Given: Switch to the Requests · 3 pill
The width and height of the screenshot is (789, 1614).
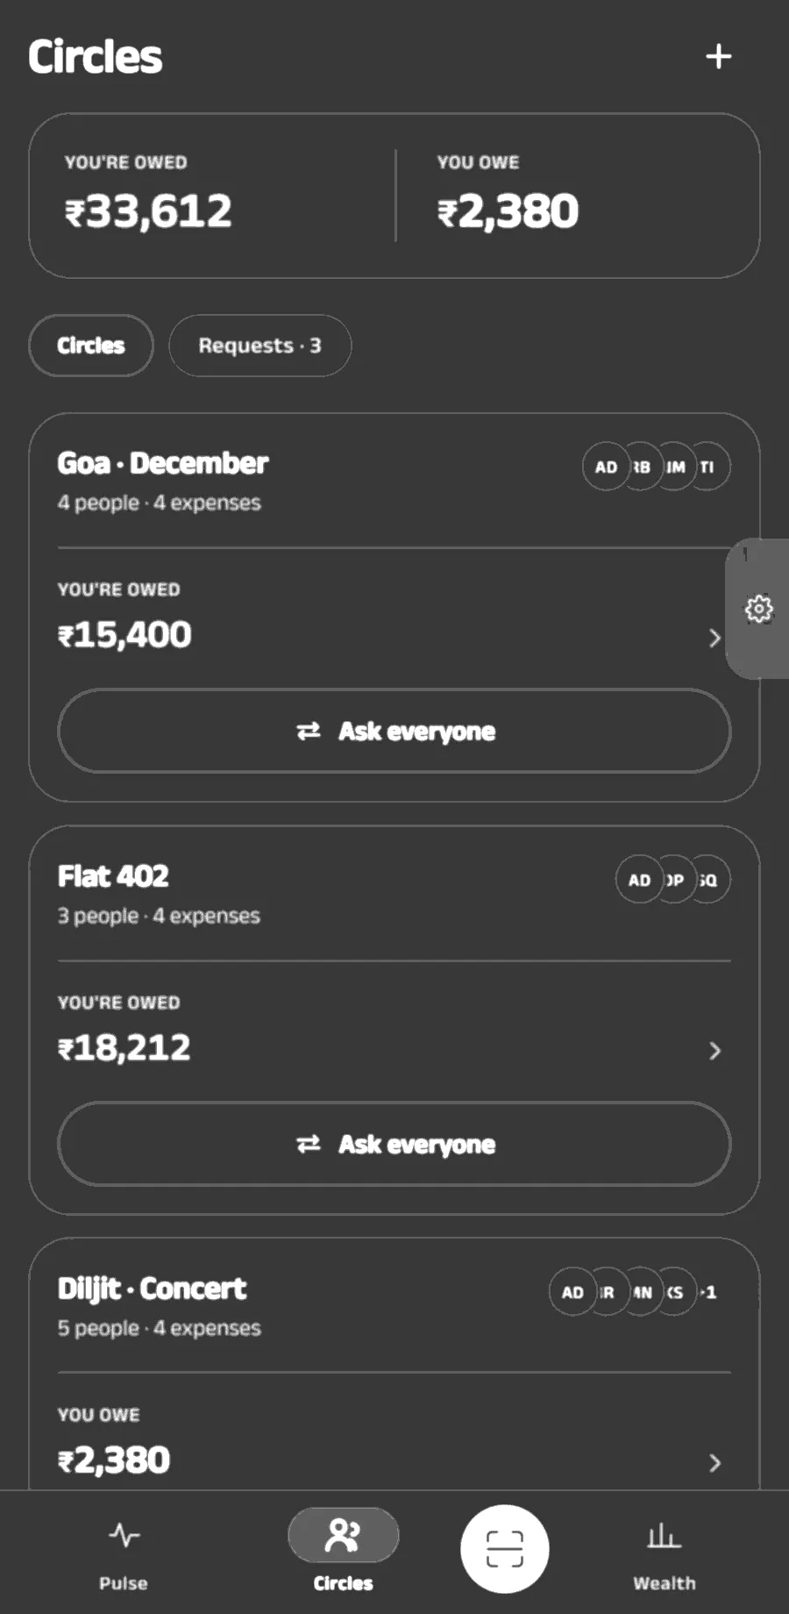Looking at the screenshot, I should 259,346.
